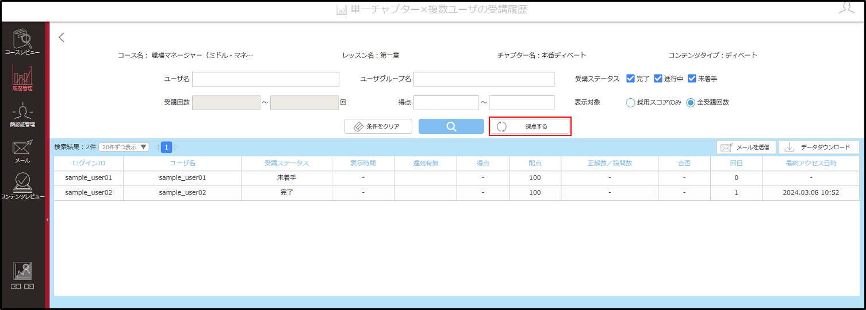Viewport: 866px width, 310px height.
Task: Sort by ユーザ名 column header
Action: 182,163
